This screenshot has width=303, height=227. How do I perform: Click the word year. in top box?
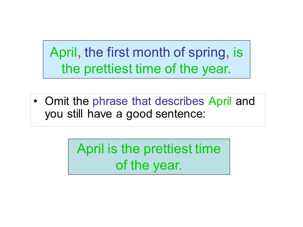(217, 69)
